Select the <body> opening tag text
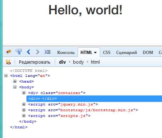 [x=26, y=87]
